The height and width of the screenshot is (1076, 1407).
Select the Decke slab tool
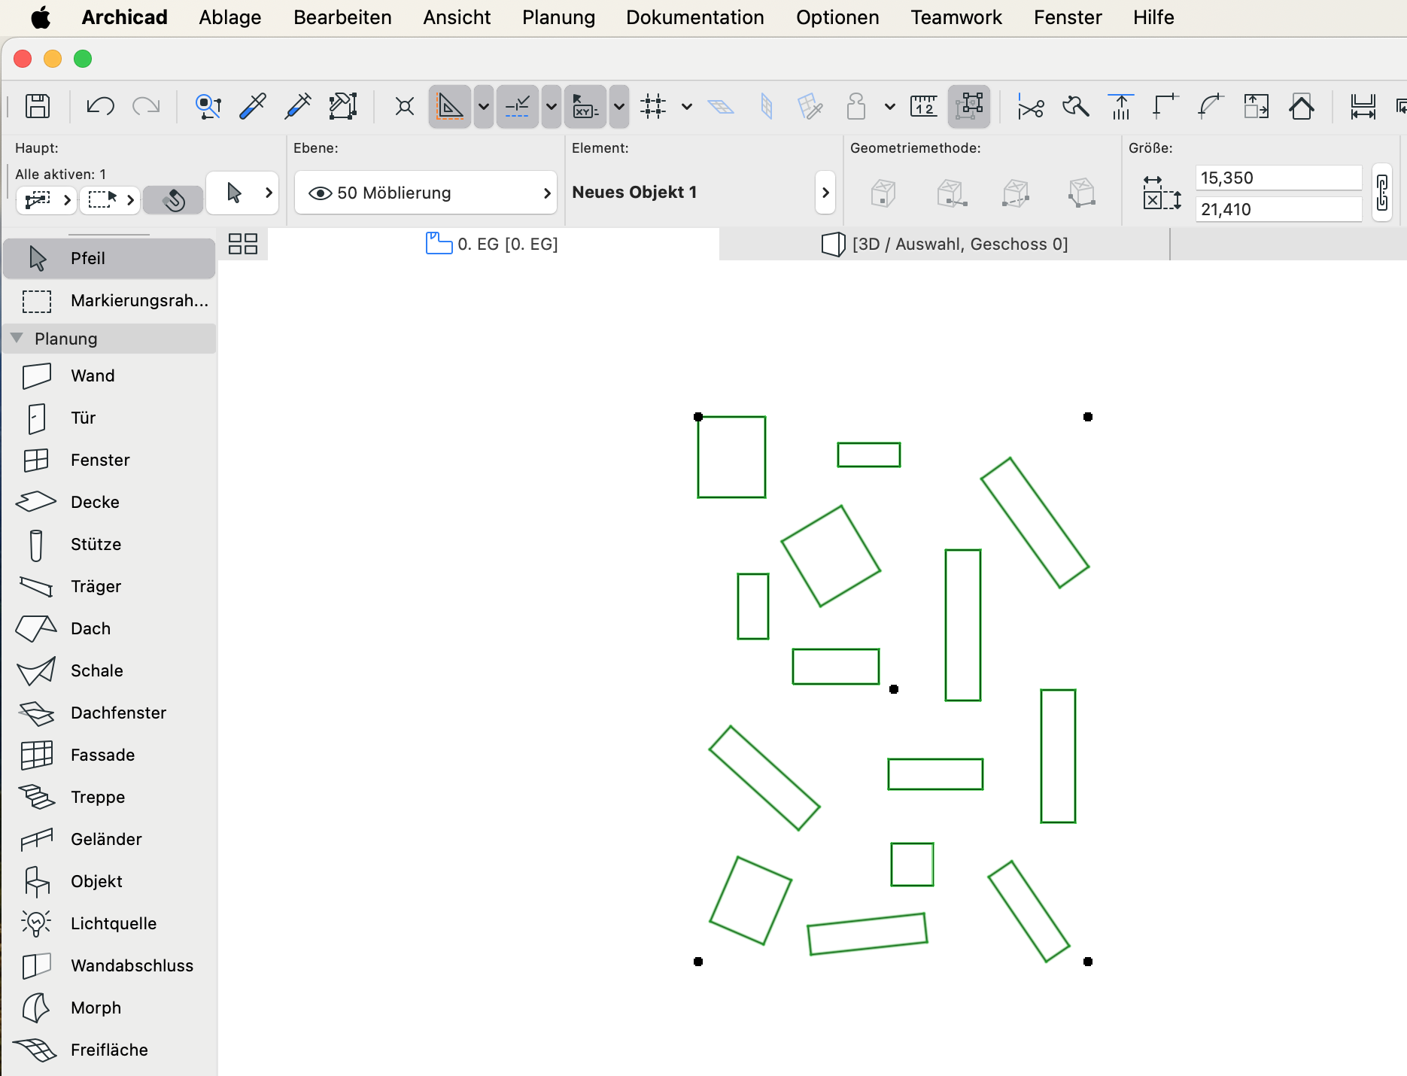coord(110,502)
